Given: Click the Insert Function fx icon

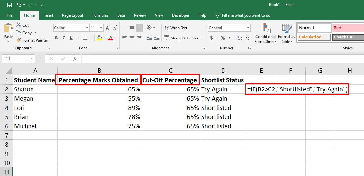Looking at the screenshot, I should [75, 59].
